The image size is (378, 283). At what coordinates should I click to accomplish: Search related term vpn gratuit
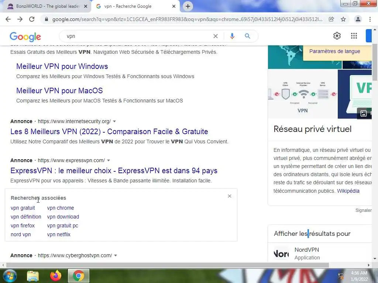(23, 208)
